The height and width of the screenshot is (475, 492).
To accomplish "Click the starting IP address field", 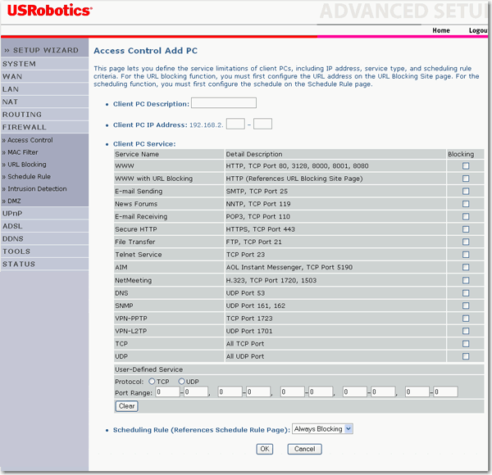I will tap(235, 124).
